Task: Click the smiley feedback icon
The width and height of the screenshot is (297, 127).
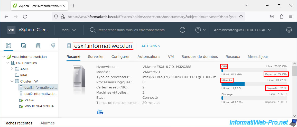Action: [x=289, y=30]
